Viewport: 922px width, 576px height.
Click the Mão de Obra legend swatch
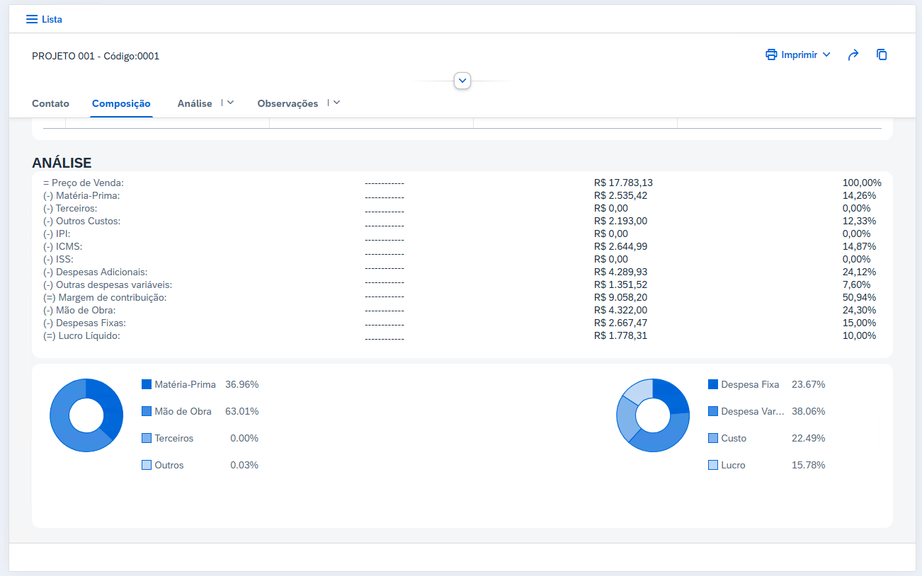point(147,411)
